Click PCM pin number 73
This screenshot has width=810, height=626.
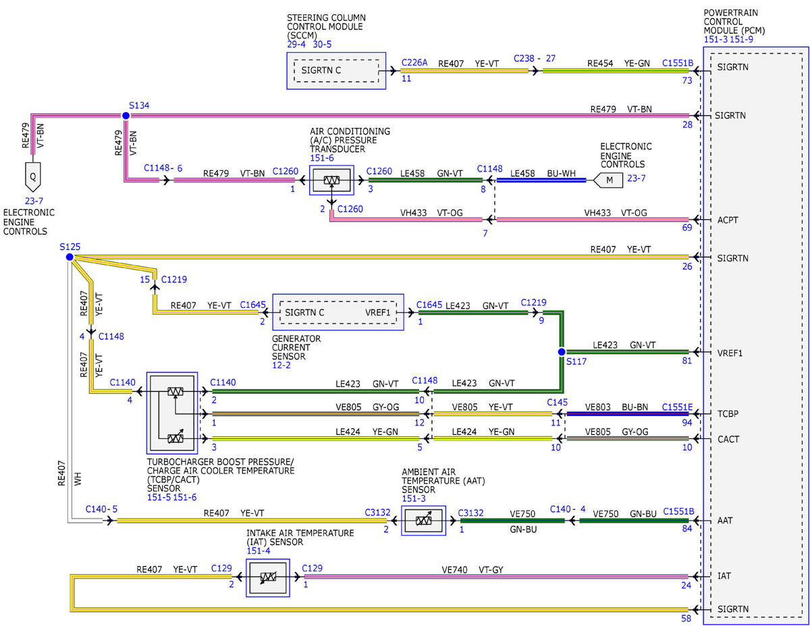(688, 80)
